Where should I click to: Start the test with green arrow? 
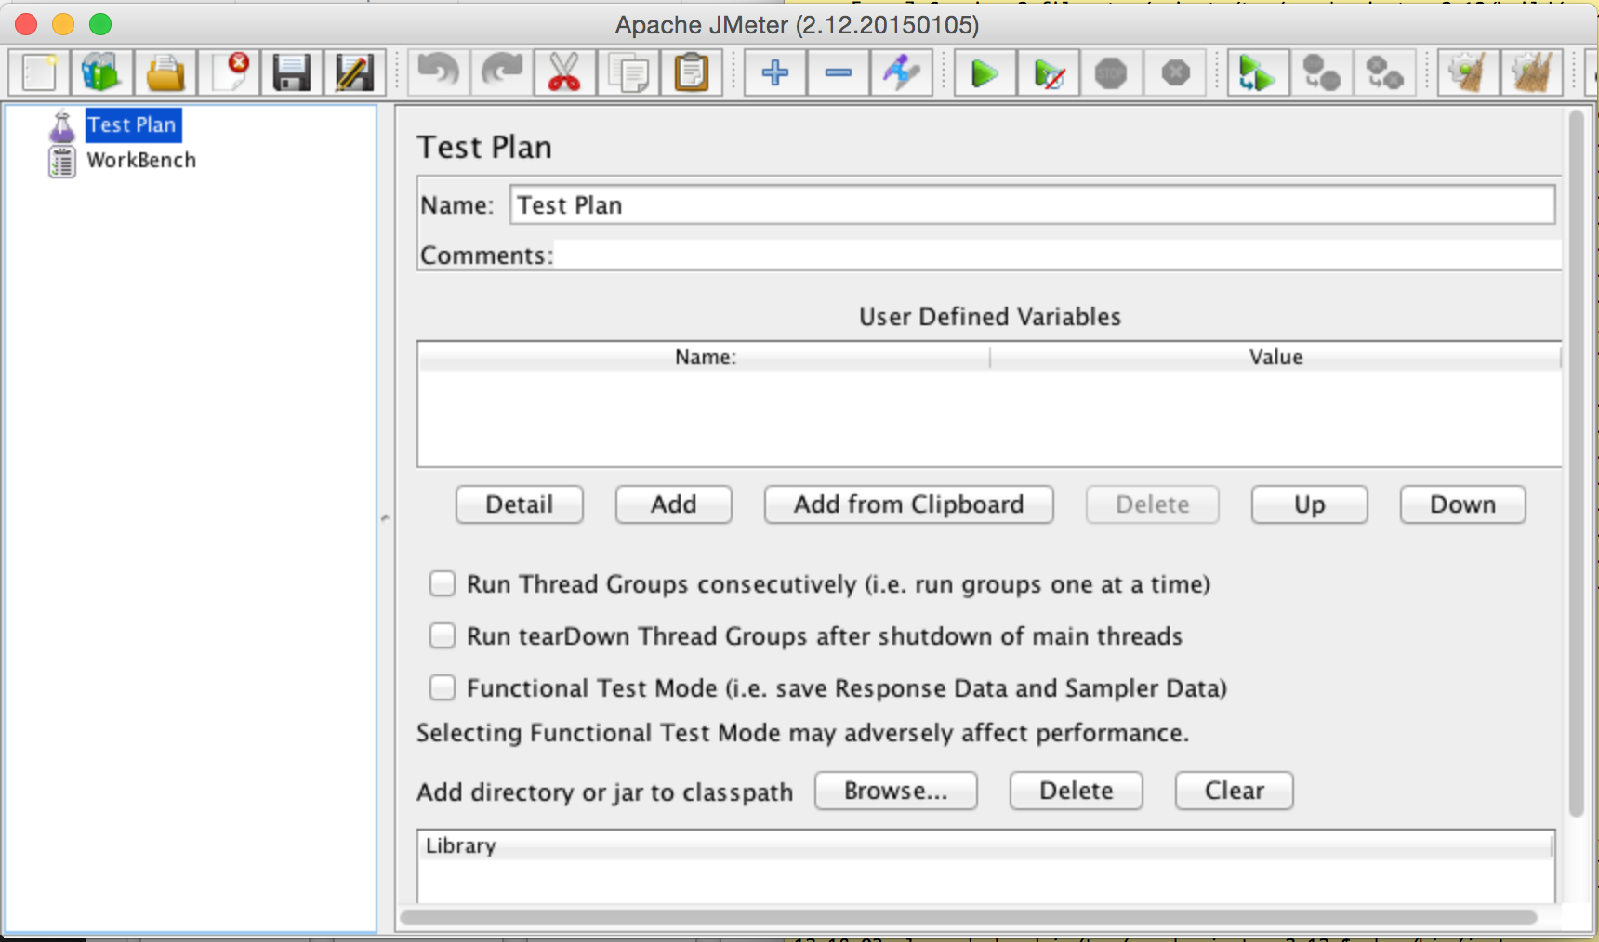(x=985, y=72)
